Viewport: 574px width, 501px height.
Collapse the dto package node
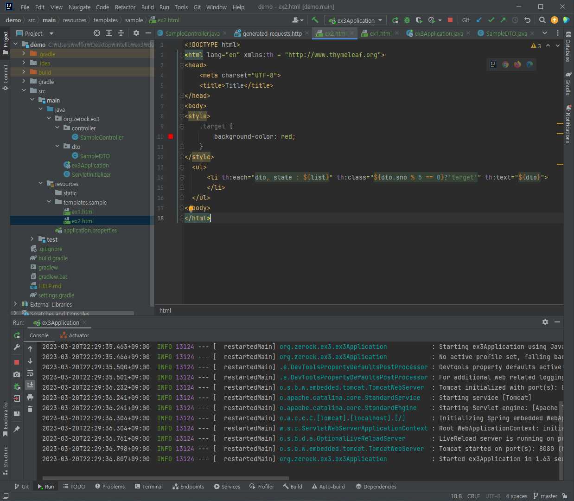pos(57,147)
